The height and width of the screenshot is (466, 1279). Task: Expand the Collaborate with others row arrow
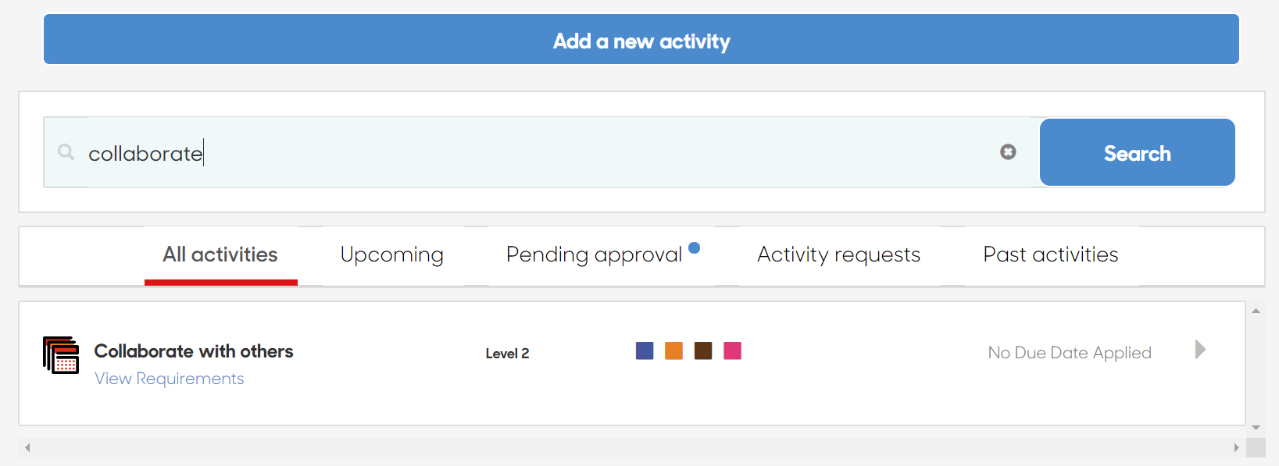pos(1201,349)
